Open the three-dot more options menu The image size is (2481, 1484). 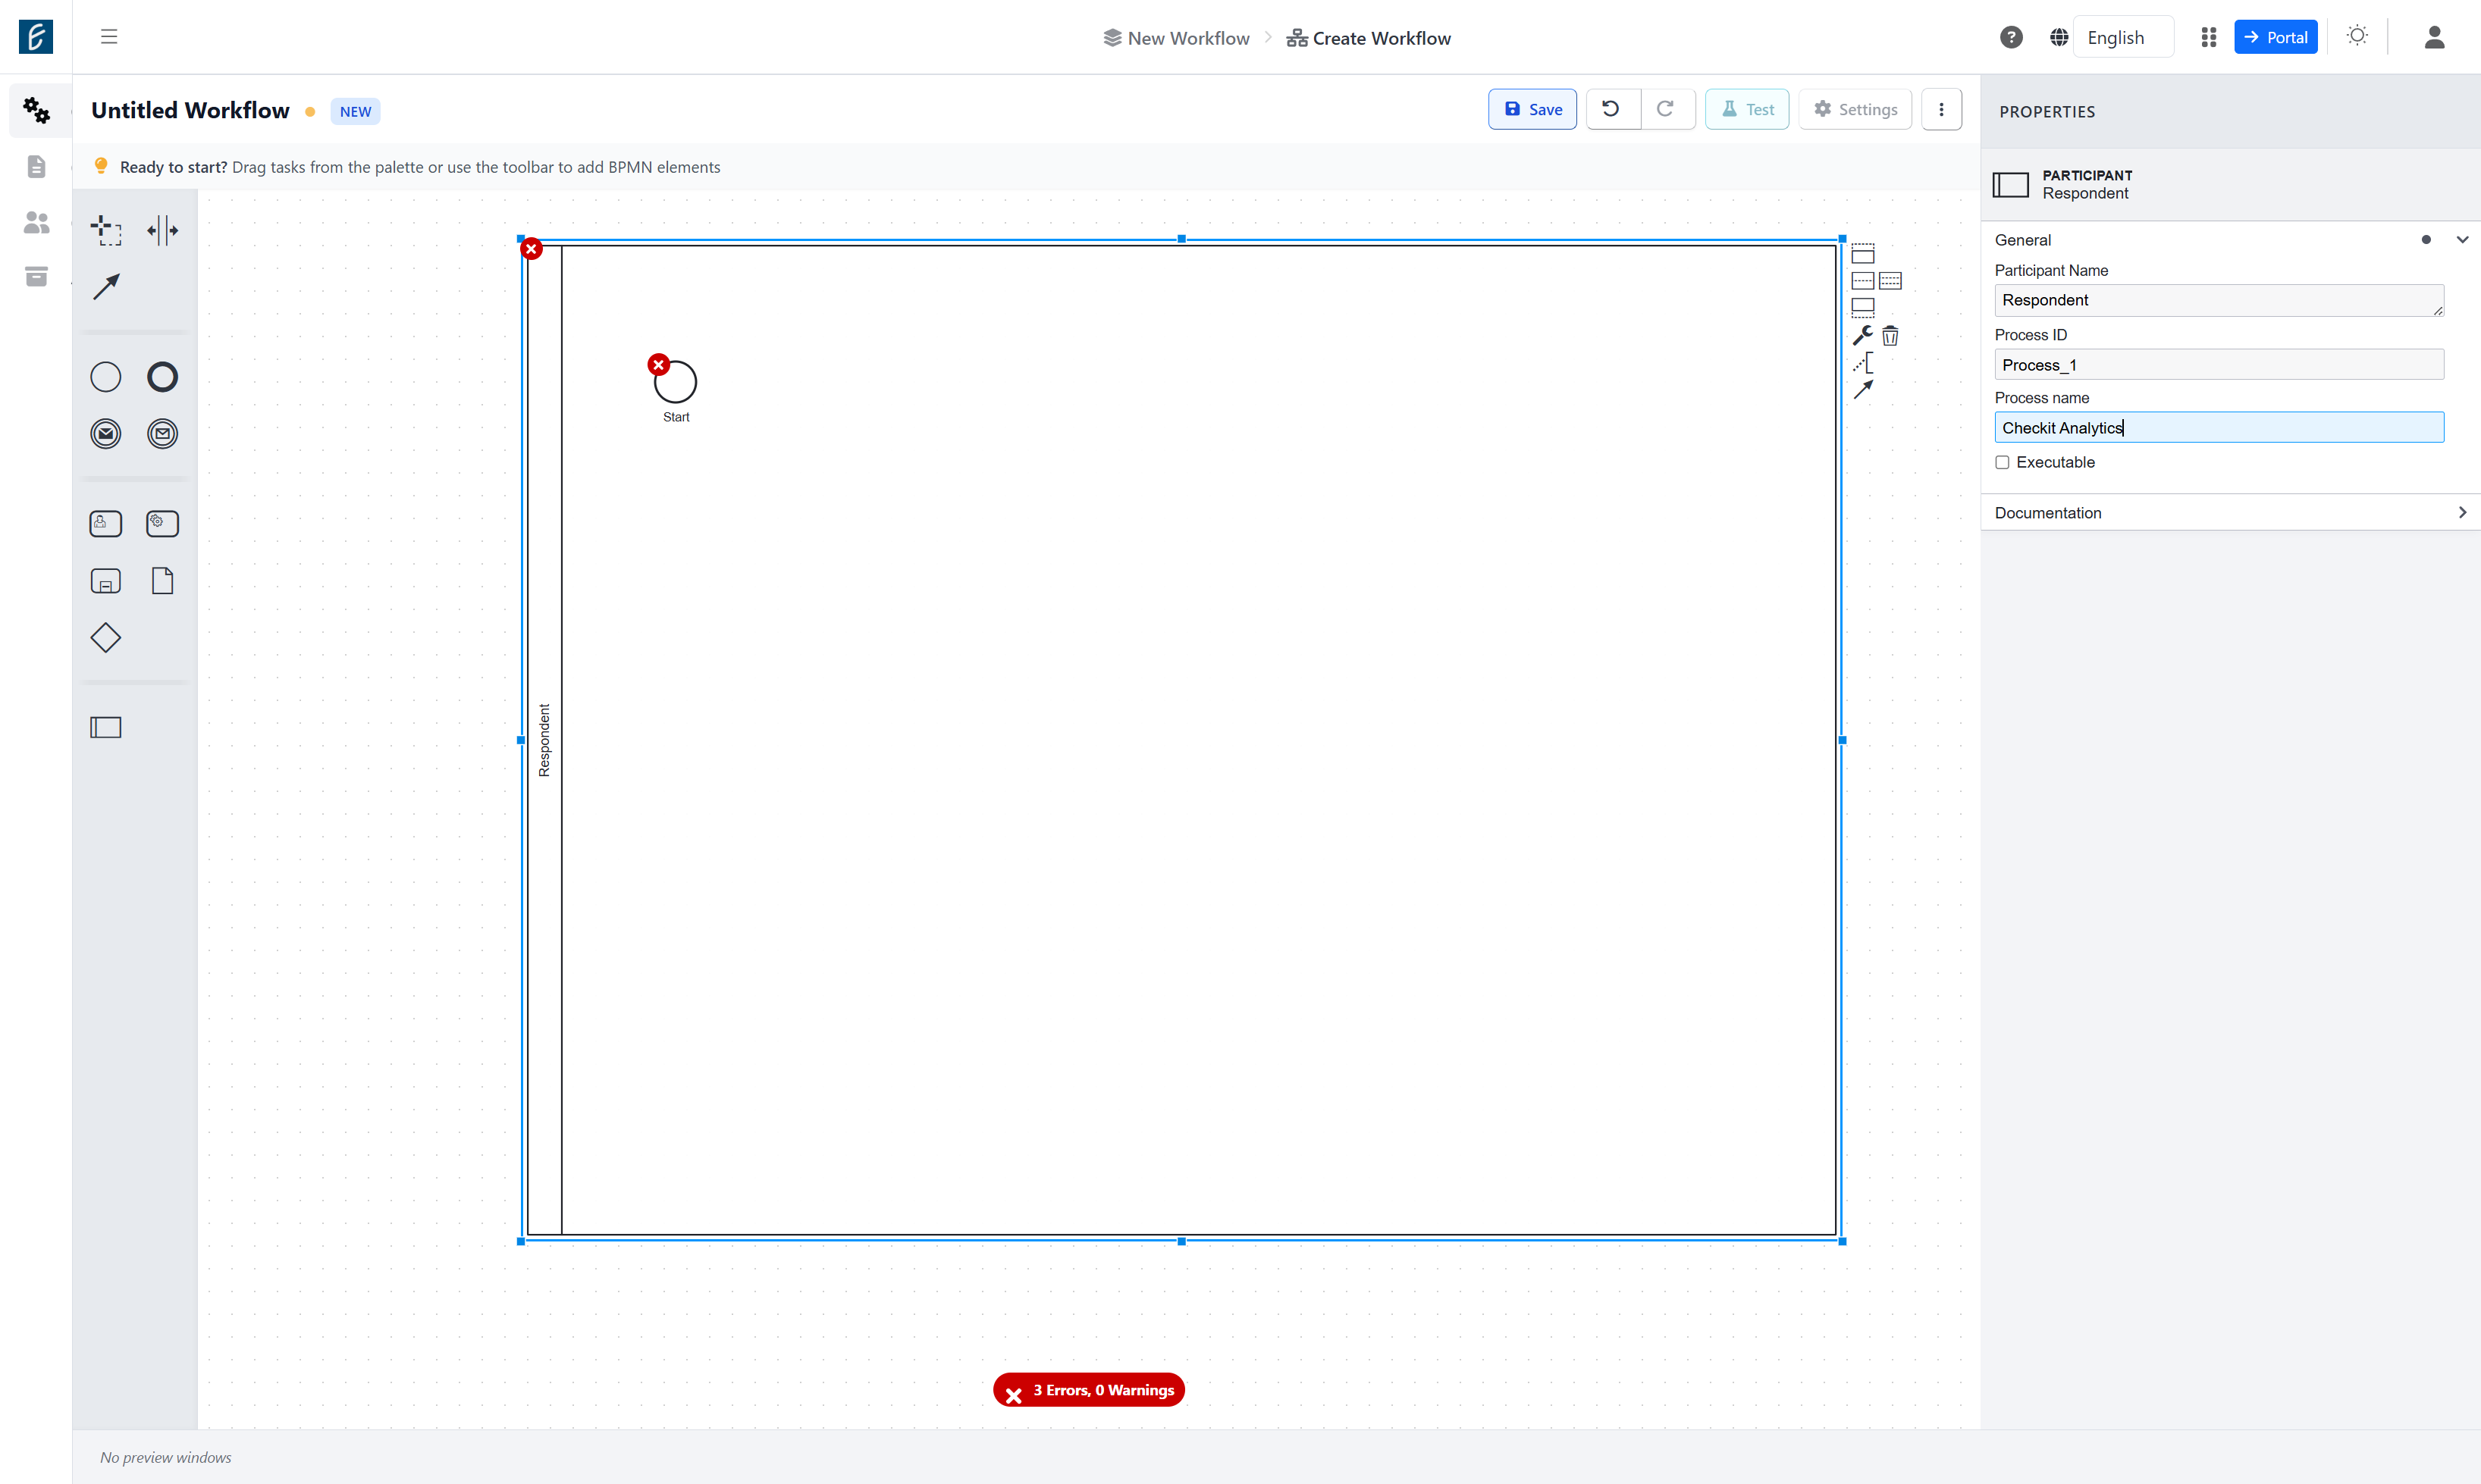(x=1941, y=109)
